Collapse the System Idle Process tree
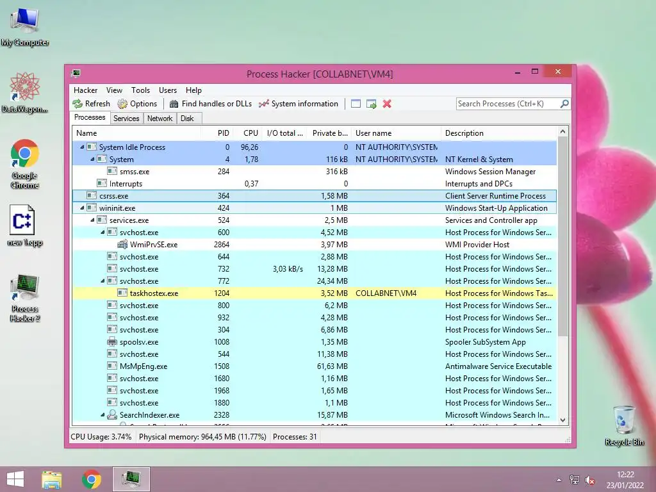This screenshot has height=492, width=656. tap(82, 147)
